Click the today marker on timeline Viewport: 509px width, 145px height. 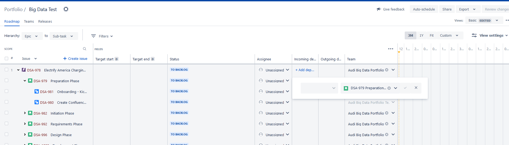[x=399, y=52]
